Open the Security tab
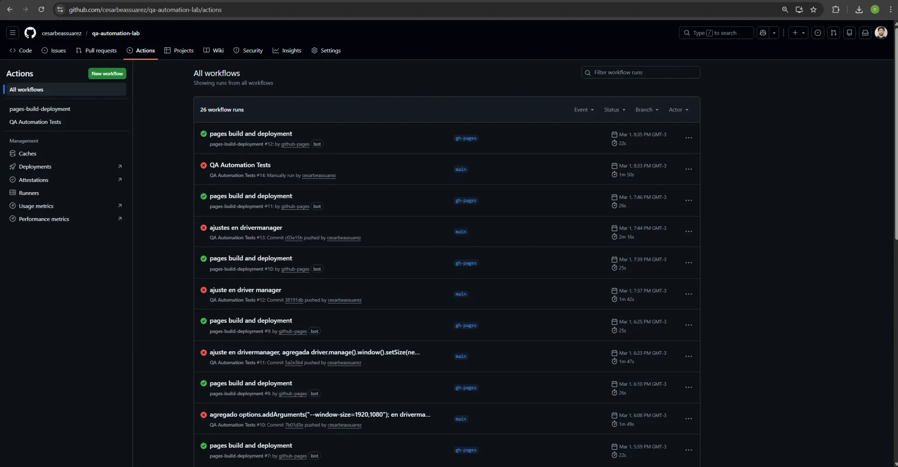Viewport: 898px width, 467px height. click(248, 50)
